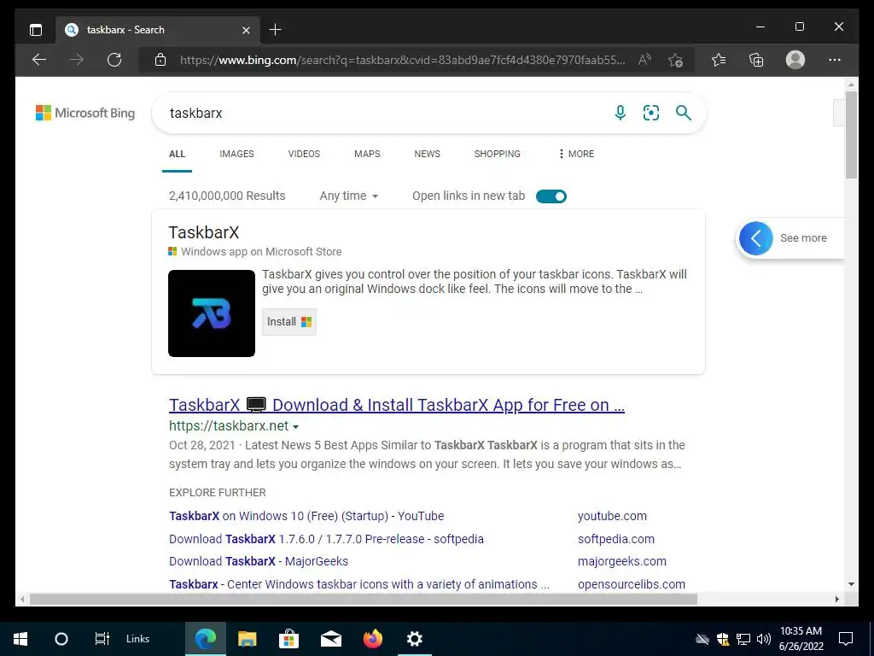
Task: Open the Favorites list
Action: (x=719, y=60)
